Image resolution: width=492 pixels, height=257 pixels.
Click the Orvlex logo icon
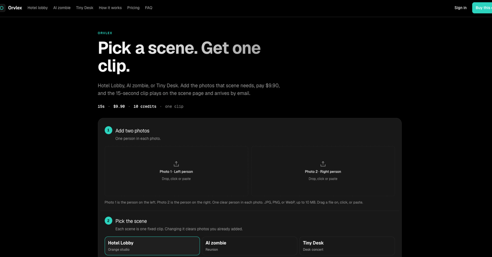coord(2,8)
